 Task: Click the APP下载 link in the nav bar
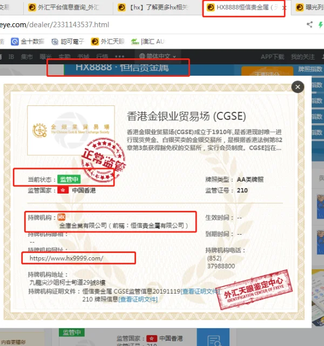pos(272,57)
